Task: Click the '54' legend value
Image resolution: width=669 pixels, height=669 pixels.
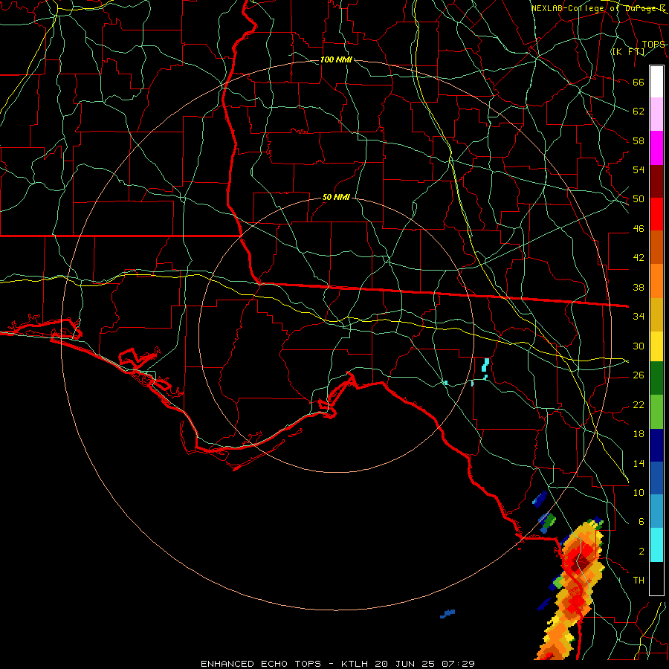Action: [x=639, y=169]
